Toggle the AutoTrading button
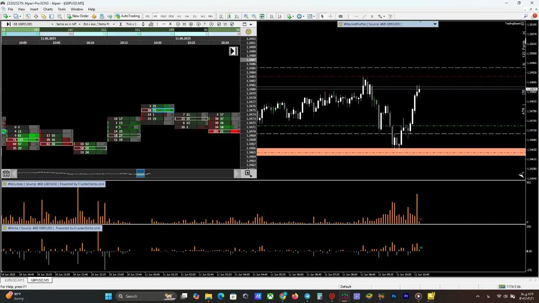 click(128, 16)
